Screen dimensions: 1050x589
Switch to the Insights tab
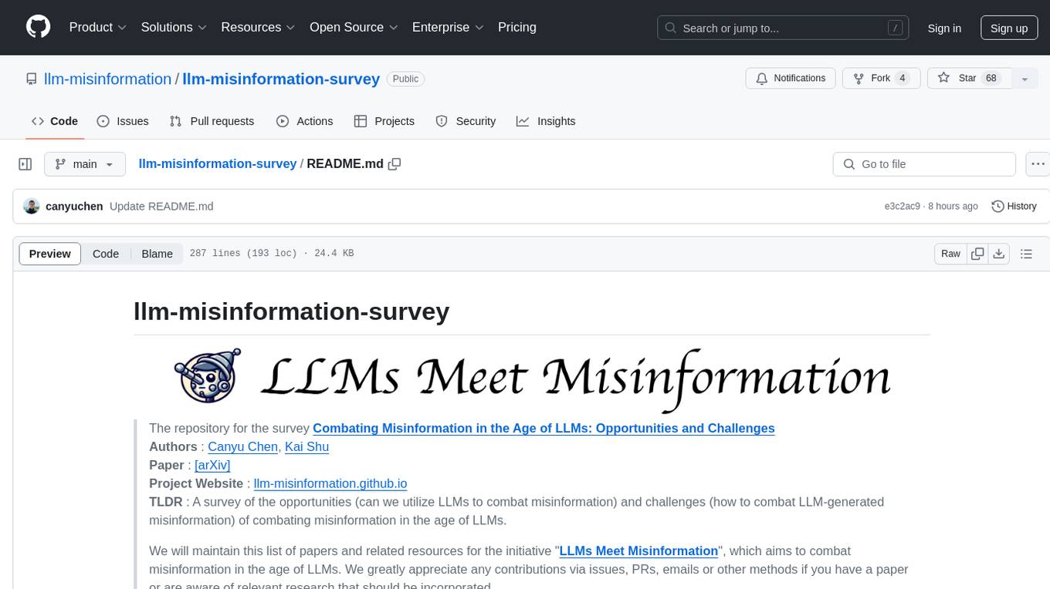tap(546, 121)
